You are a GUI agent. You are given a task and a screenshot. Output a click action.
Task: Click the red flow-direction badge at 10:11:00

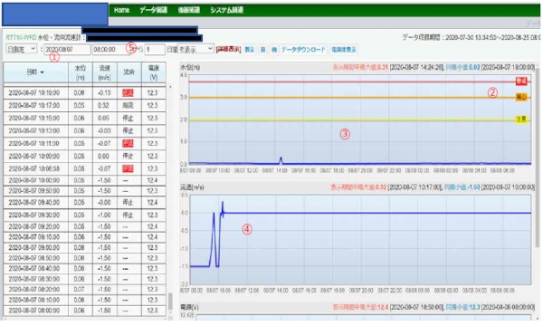[128, 143]
